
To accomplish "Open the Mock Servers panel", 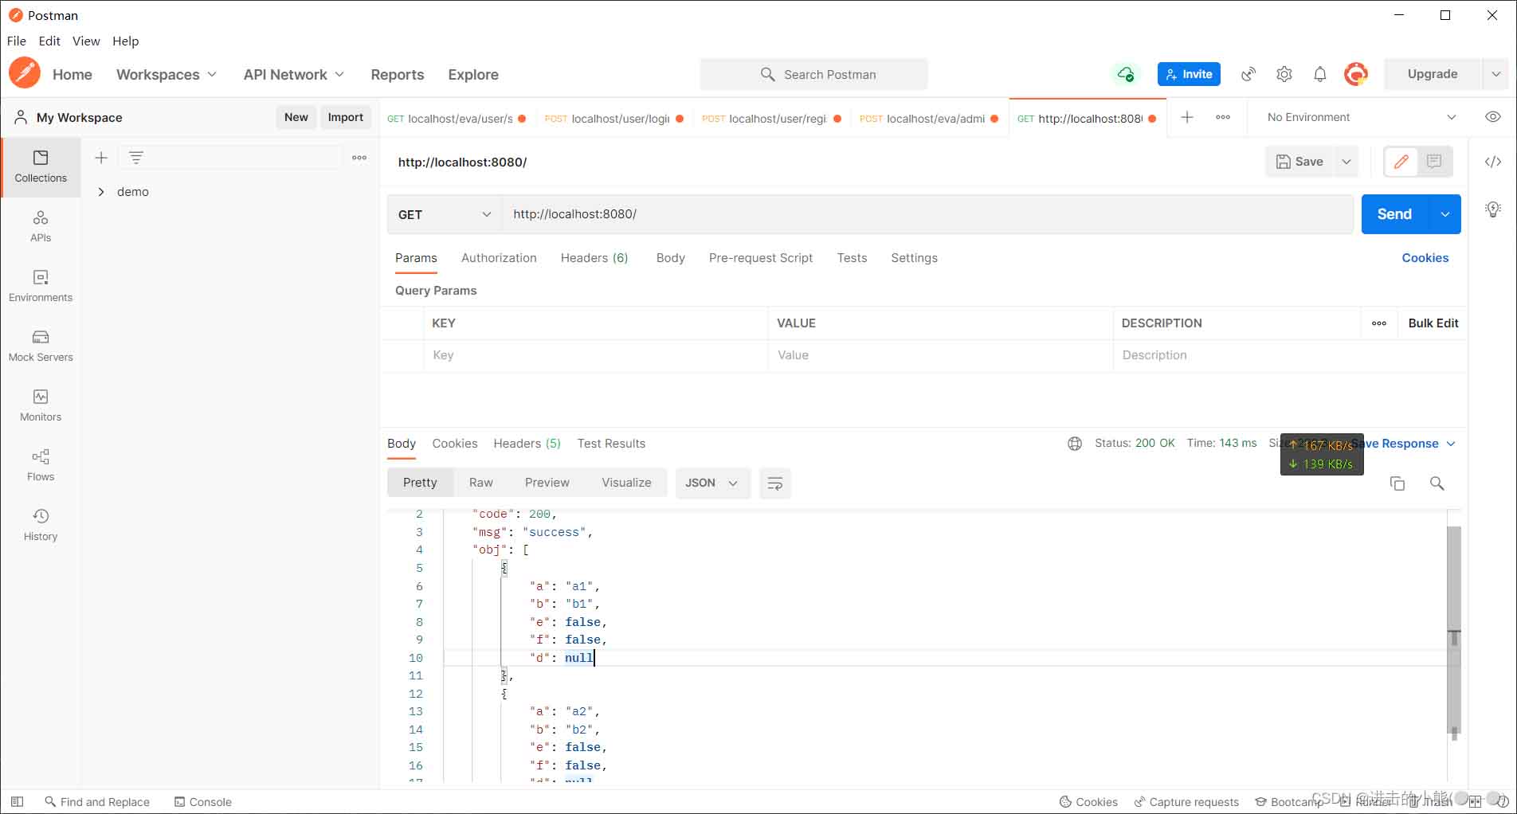I will click(x=41, y=346).
